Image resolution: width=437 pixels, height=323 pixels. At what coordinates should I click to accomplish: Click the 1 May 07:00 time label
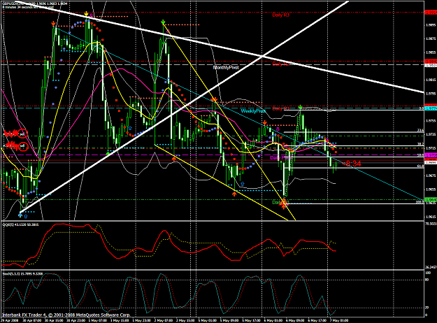tap(99, 320)
